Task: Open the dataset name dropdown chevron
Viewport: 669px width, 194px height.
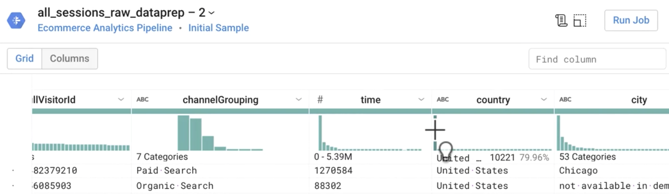Action: click(212, 13)
